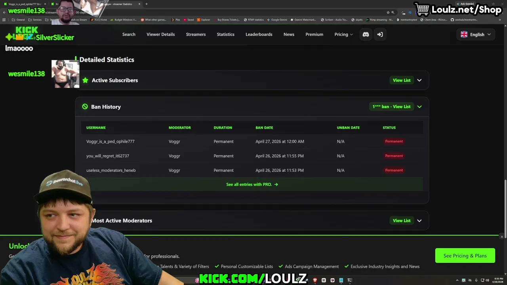The height and width of the screenshot is (285, 507).
Task: Open the General bookmarks folder
Action: (x=18, y=19)
